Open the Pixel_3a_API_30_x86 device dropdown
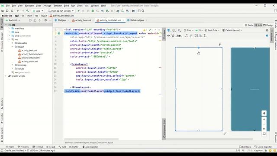Screen dimensions: 277x156 tap(61, 11)
